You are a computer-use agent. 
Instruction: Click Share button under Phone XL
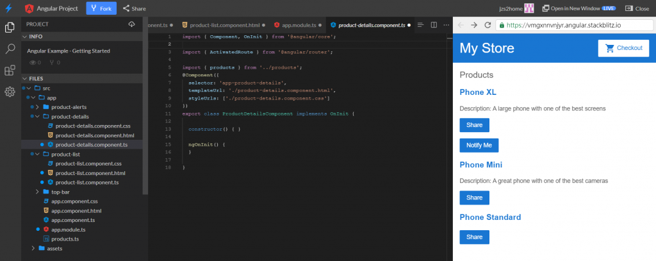coord(475,125)
